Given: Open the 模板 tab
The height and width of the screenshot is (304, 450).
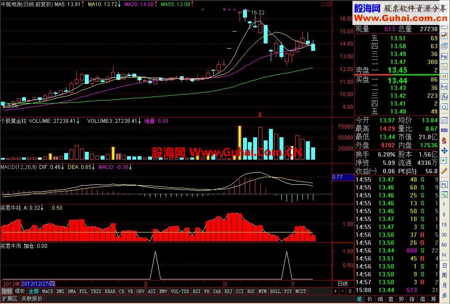Looking at the screenshot, I should [x=20, y=291].
